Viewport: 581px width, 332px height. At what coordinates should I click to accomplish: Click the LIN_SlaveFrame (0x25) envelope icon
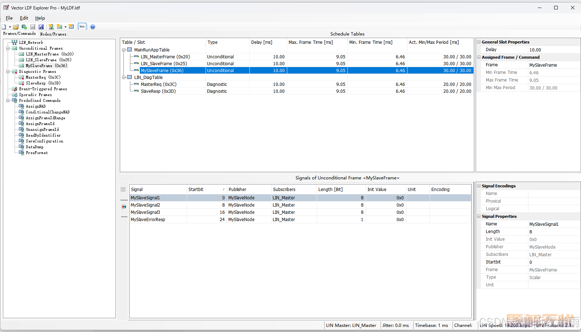pos(21,60)
